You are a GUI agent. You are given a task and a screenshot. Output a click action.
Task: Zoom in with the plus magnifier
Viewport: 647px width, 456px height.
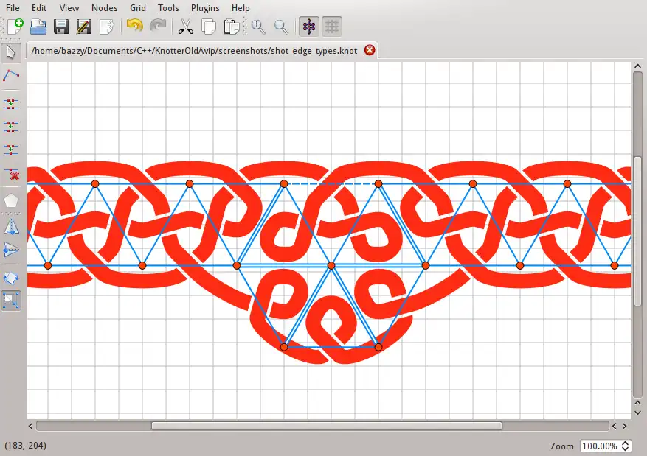[x=258, y=27]
